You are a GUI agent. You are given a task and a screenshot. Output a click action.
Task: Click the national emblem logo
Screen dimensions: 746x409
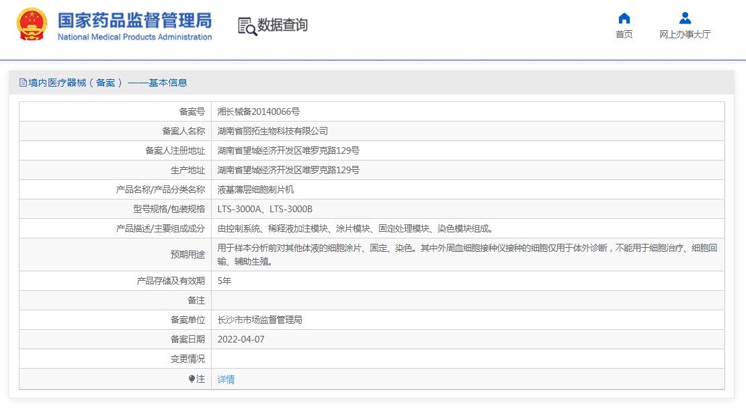click(x=32, y=26)
